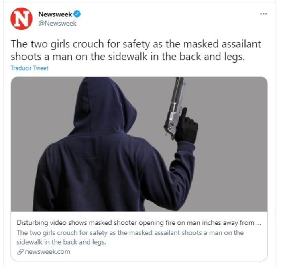Click the large tweet text about two girls
Image resolution: width=281 pixels, height=267 pixels.
point(136,50)
